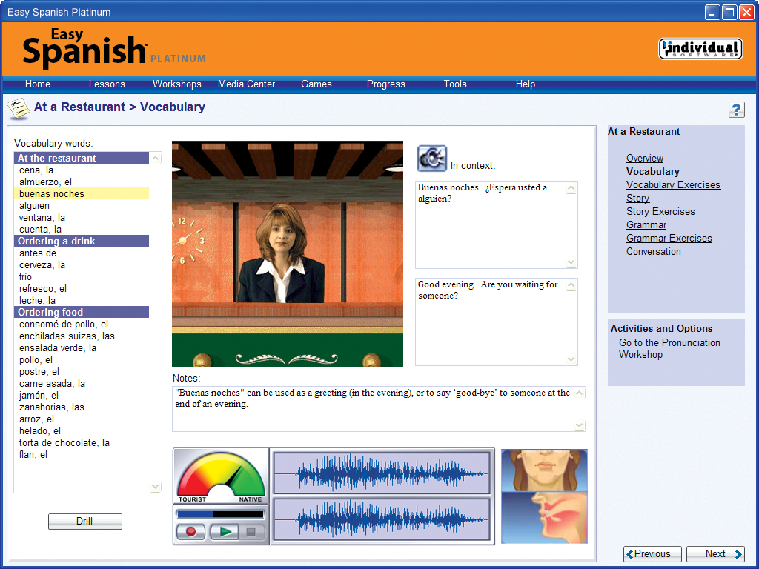The width and height of the screenshot is (759, 569).
Task: Click the notepad icon beside the page title
Action: (19, 108)
